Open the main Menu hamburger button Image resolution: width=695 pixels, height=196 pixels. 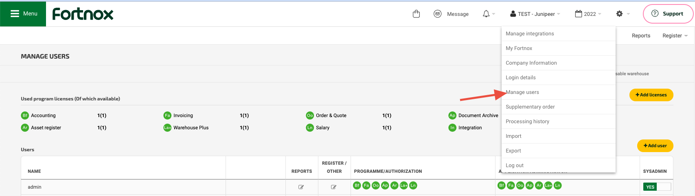[23, 14]
